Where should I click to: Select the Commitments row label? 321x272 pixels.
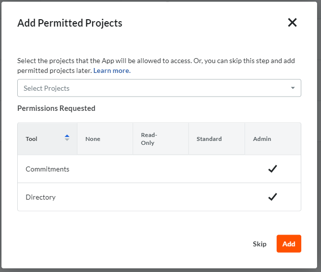pos(47,169)
